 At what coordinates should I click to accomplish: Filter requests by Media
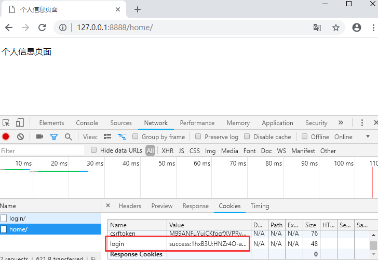coord(230,151)
